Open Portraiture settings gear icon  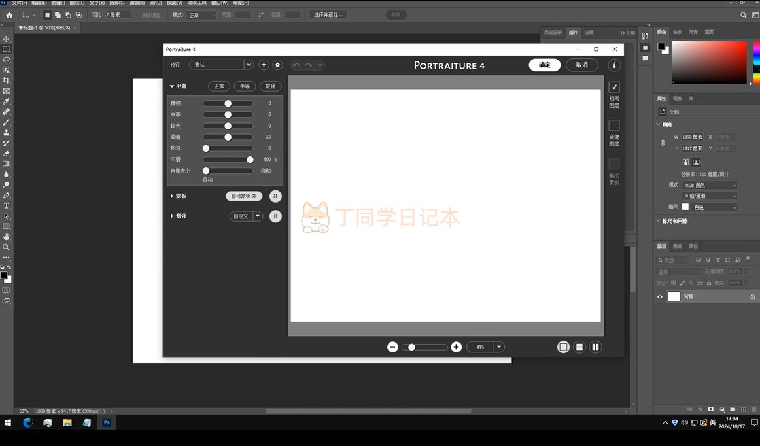click(x=277, y=65)
